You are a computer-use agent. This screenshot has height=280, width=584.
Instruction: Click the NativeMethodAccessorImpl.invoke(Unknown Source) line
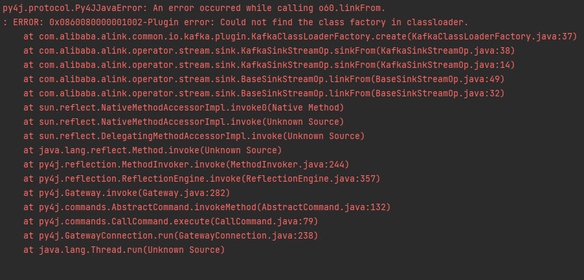click(x=184, y=122)
